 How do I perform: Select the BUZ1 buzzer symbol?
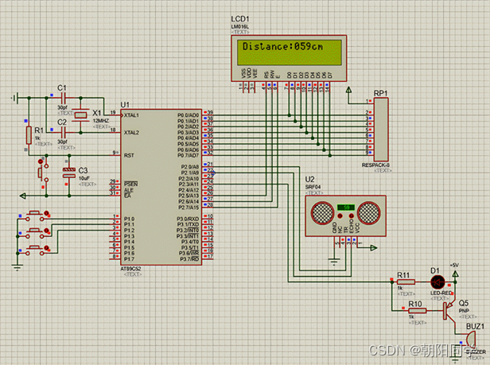(x=470, y=339)
